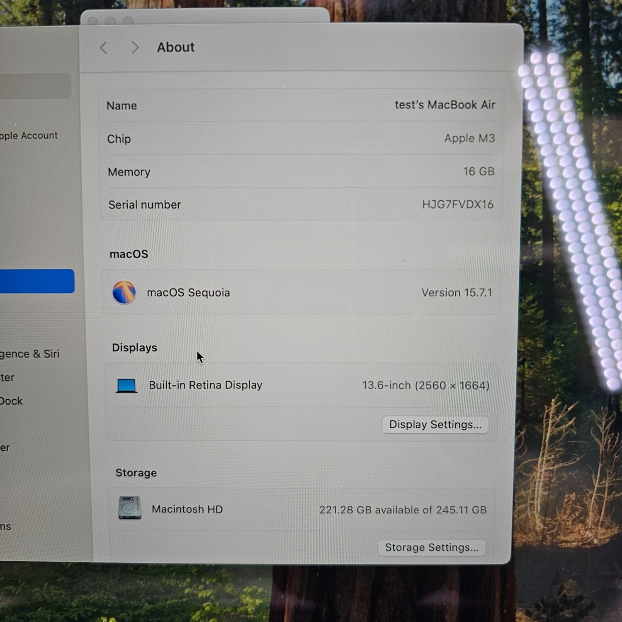Click the macOS Sequoia name
This screenshot has height=622, width=622.
pos(188,292)
